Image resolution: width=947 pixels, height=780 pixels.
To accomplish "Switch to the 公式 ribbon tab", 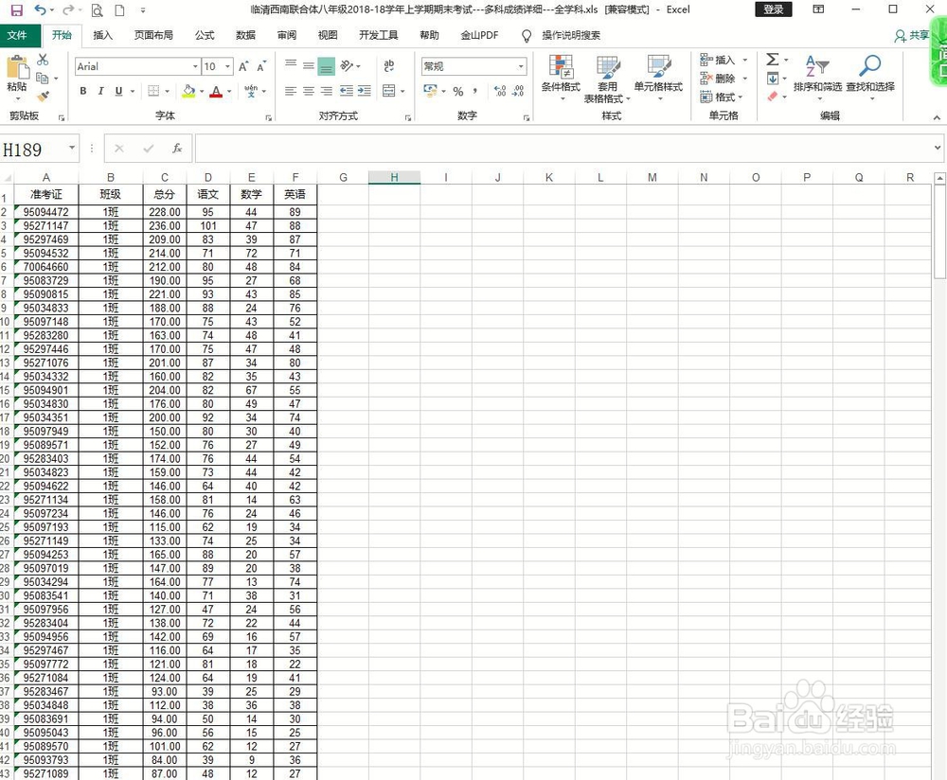I will [205, 35].
